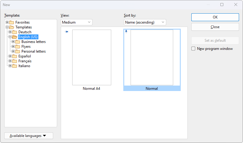
Task: Toggle the pin icon on Normal A4 template
Action: pos(66,32)
